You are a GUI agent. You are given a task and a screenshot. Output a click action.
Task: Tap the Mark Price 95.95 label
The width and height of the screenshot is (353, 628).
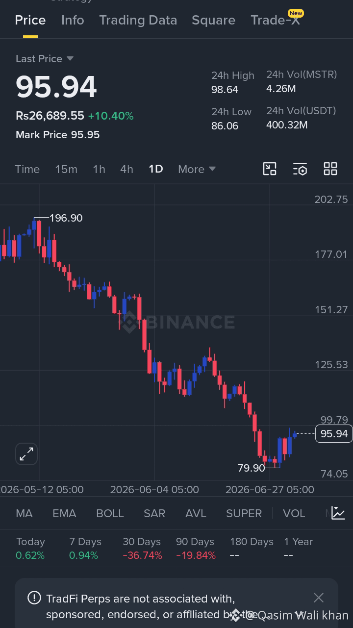[x=57, y=135]
